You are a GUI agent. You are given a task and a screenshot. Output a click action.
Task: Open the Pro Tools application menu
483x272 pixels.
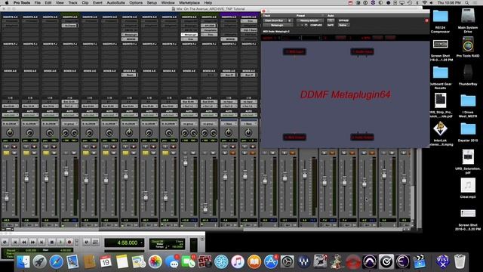coord(22,2)
